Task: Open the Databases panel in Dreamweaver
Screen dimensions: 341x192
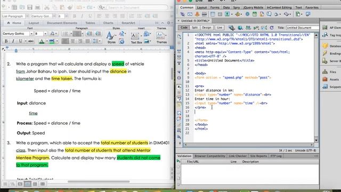Action: [x=331, y=46]
